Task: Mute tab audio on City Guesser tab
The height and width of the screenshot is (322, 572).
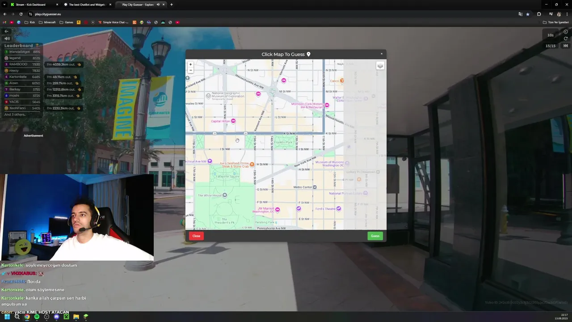Action: pos(157,4)
